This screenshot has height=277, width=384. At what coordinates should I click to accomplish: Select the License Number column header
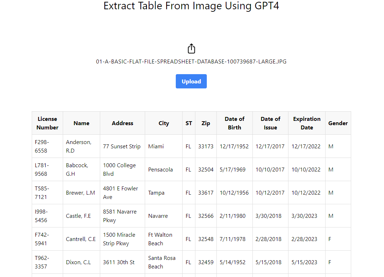coord(47,123)
